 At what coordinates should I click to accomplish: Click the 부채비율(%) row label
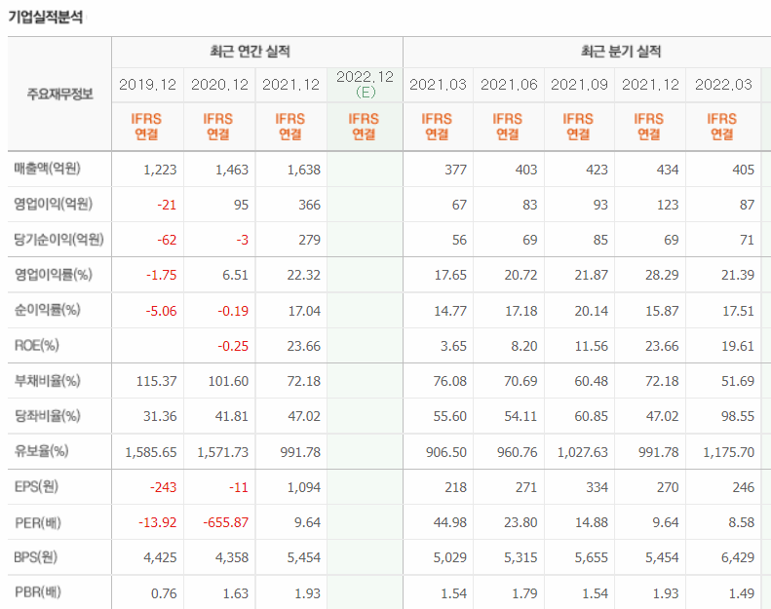[47, 380]
